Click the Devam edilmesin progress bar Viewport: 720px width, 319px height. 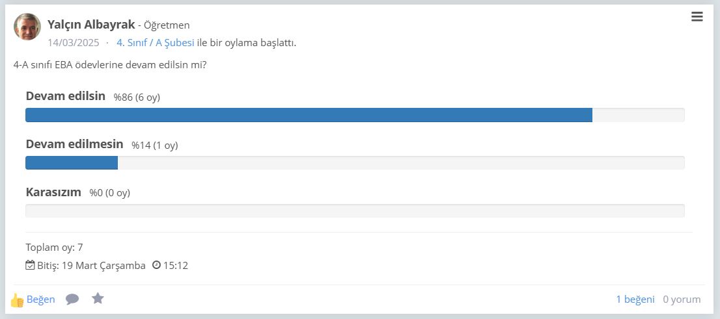pyautogui.click(x=355, y=162)
